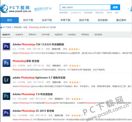Open the Photoshop 7.0 Ps icon
This screenshot has height=122, width=132.
6,96
